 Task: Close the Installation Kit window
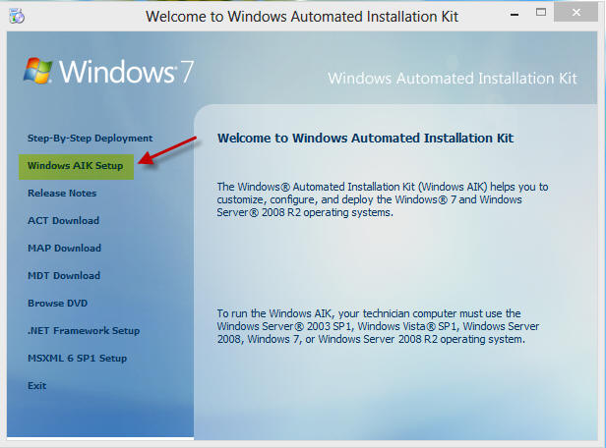[576, 13]
